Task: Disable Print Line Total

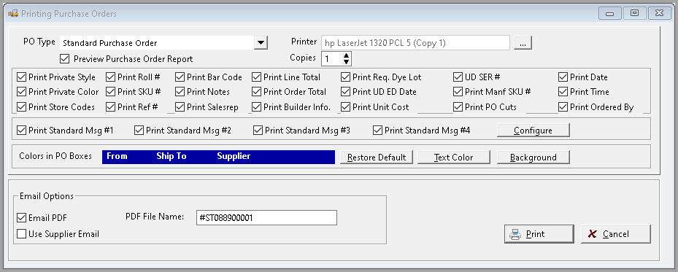Action: 256,77
